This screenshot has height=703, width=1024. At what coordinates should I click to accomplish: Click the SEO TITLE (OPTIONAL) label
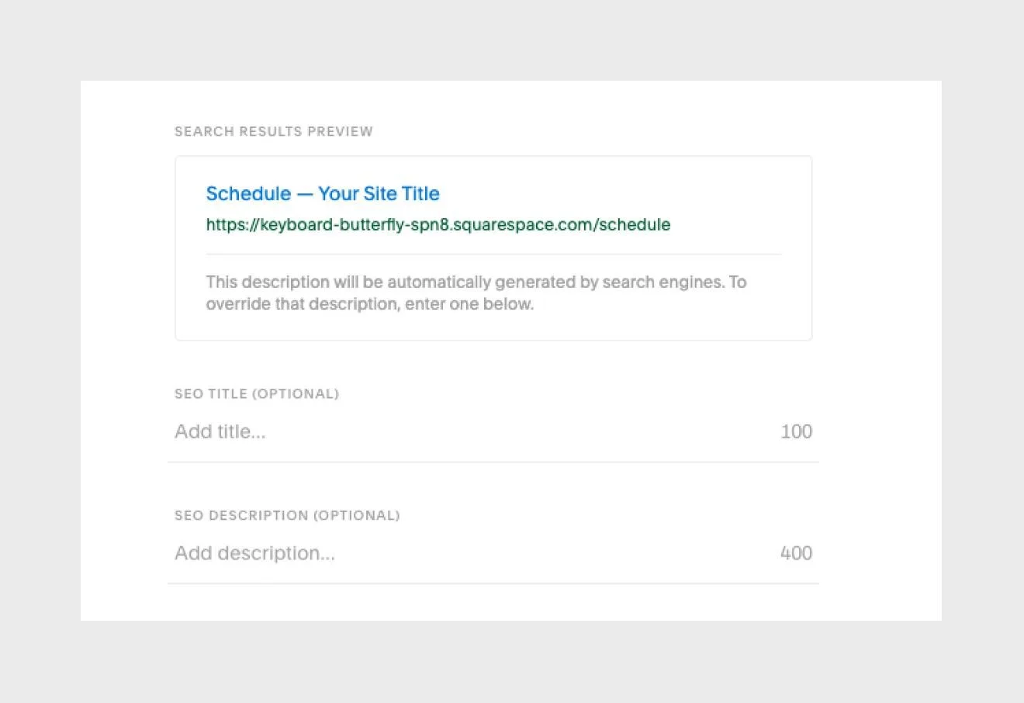point(256,393)
